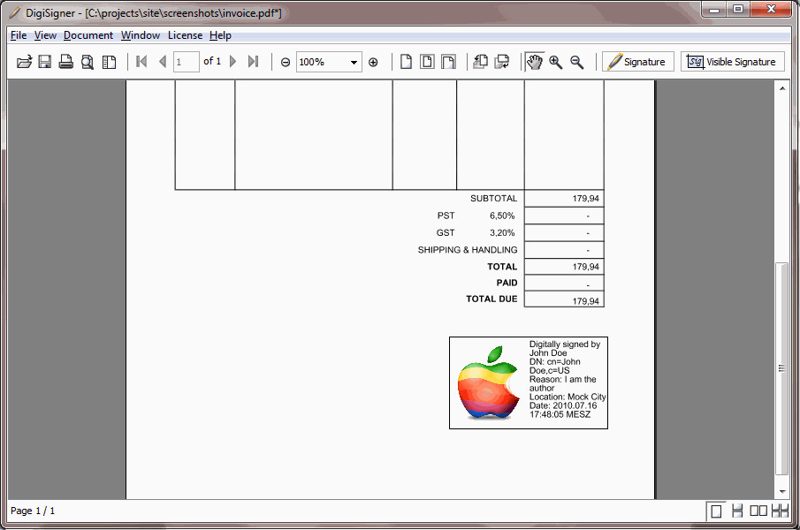Select the zoom-in magnifier tool
This screenshot has height=530, width=800.
coord(556,62)
